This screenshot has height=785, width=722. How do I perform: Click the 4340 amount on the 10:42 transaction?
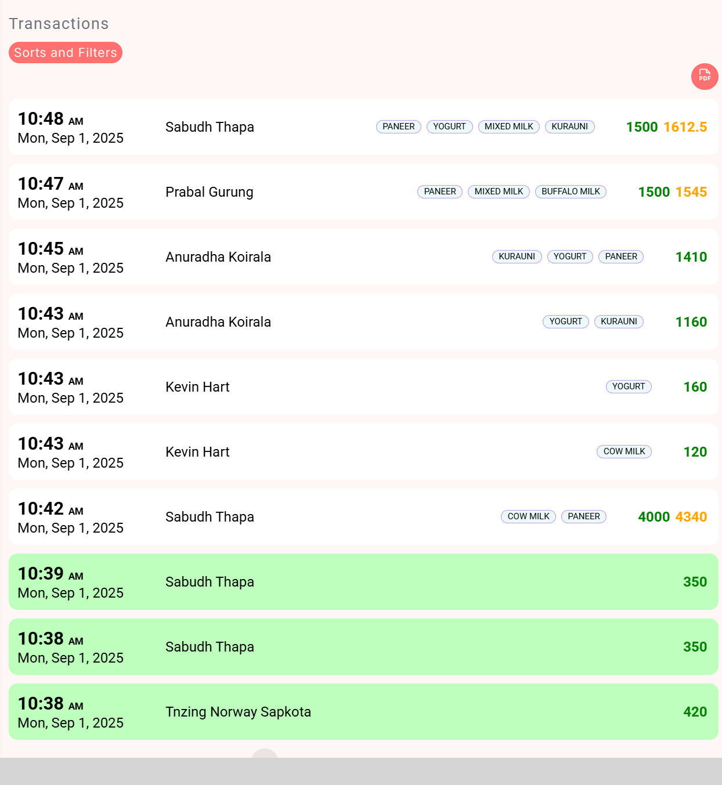coord(692,516)
